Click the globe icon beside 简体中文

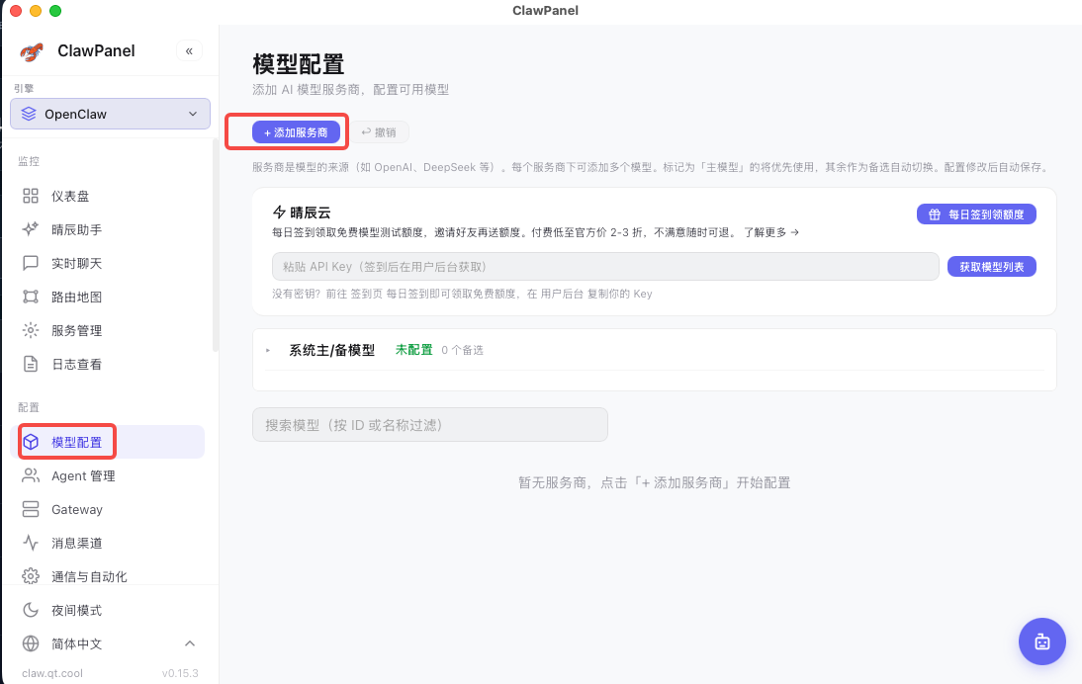31,644
